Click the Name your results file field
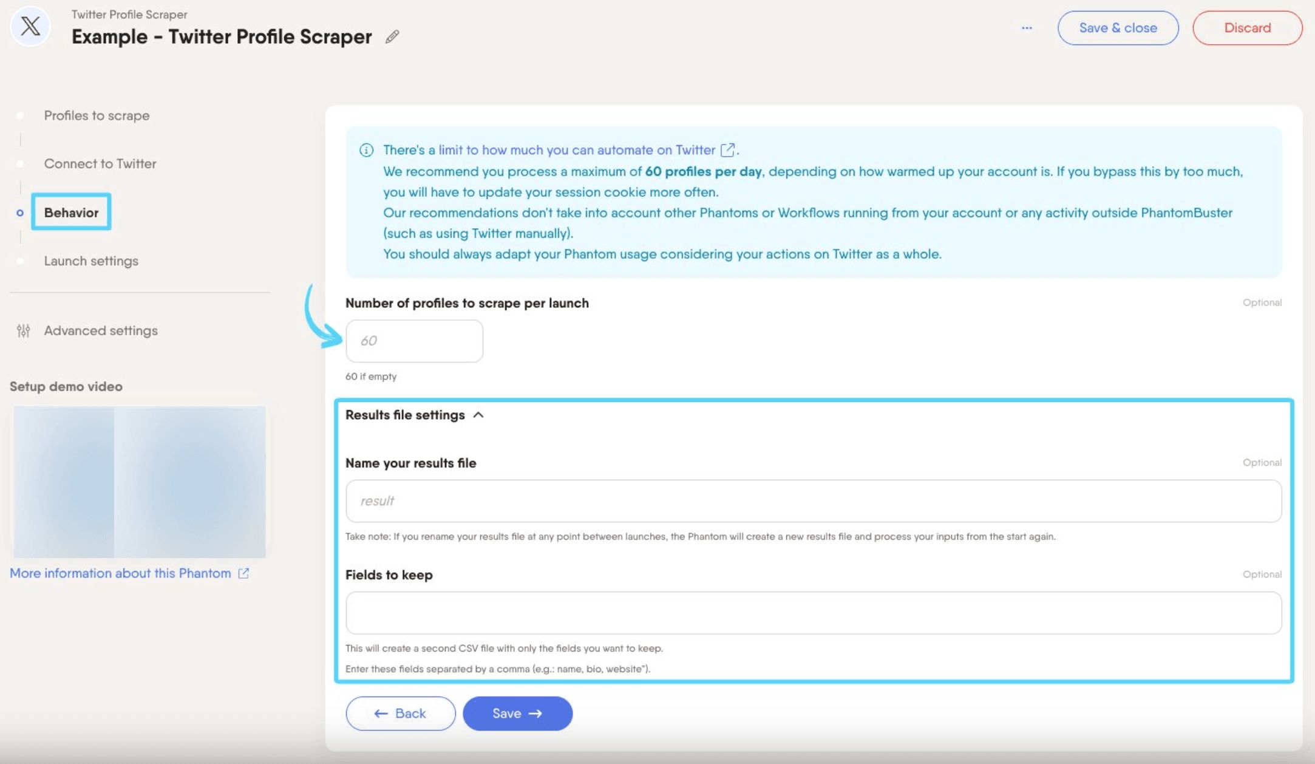Image resolution: width=1315 pixels, height=764 pixels. [814, 501]
